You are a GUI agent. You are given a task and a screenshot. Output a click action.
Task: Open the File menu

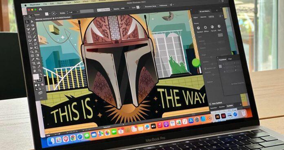click(45, 4)
